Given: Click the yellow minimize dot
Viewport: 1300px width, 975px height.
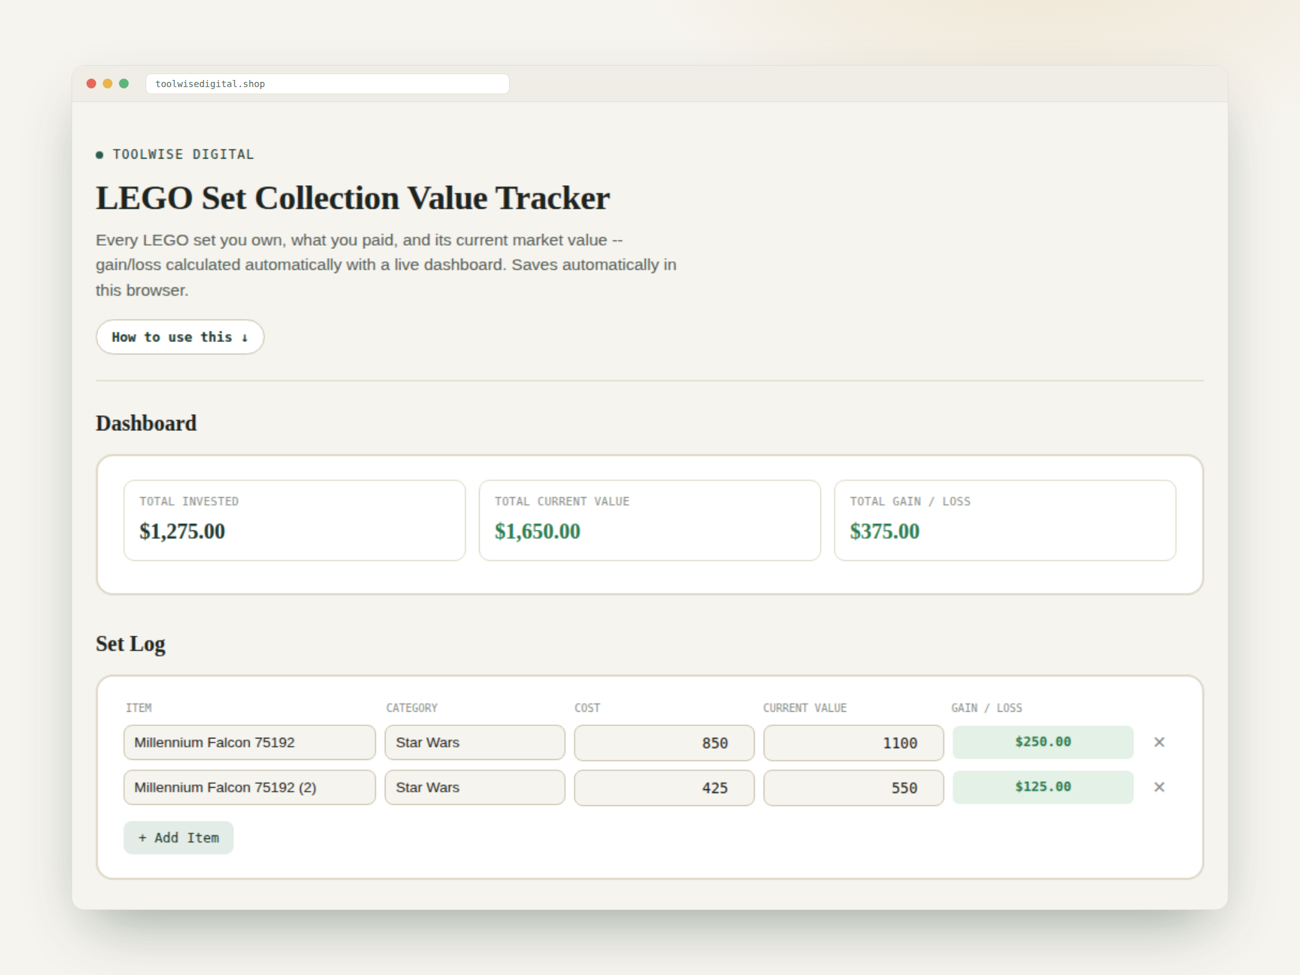Looking at the screenshot, I should [108, 84].
